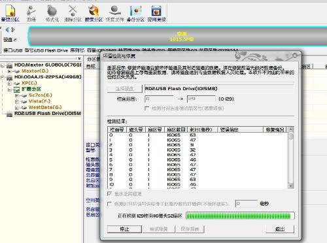Click the 搜索分区 (Search Partitions) toolbar icon

click(94, 13)
